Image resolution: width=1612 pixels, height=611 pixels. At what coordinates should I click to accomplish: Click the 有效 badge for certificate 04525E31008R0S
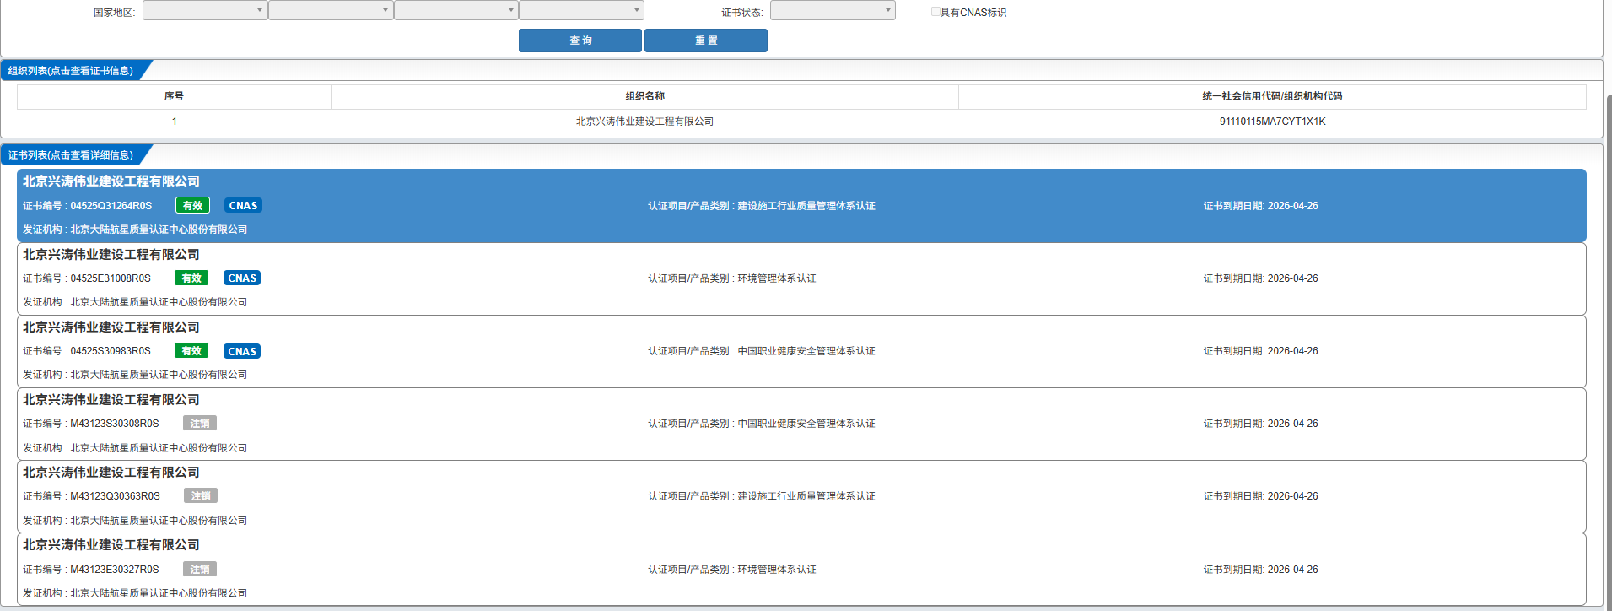[191, 278]
